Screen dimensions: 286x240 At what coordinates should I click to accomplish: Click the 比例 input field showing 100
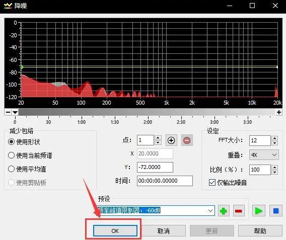point(260,170)
